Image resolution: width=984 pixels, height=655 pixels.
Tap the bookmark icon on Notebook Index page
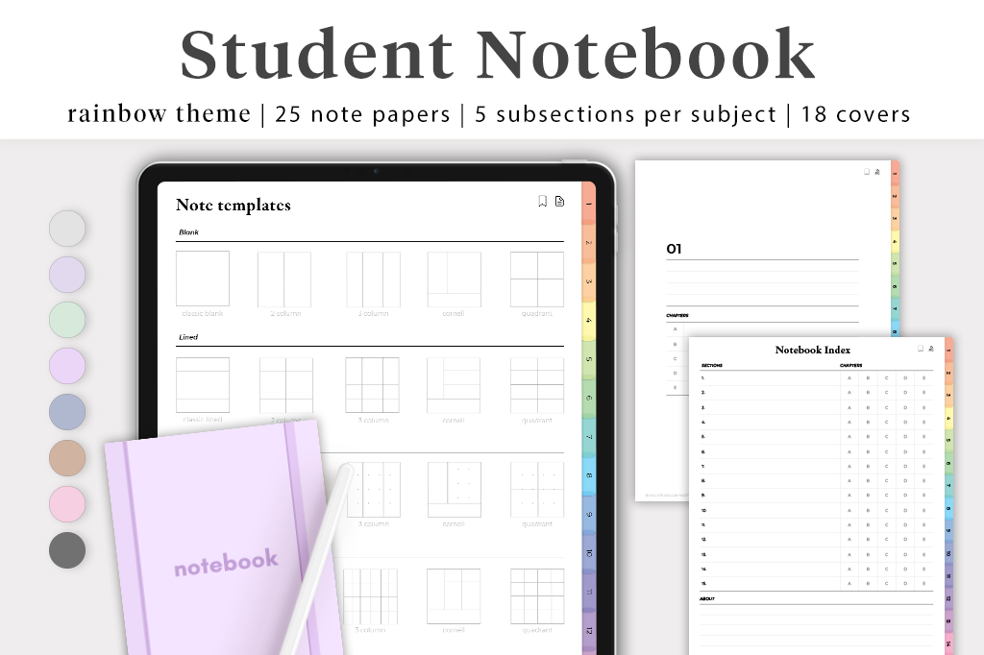(x=921, y=349)
